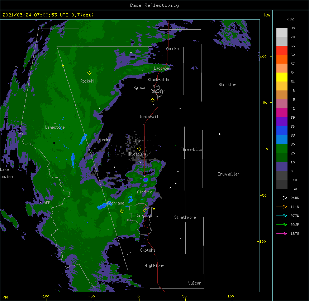309x301 pixels.
Task: Click the Sylvan map label
Action: pyautogui.click(x=140, y=88)
